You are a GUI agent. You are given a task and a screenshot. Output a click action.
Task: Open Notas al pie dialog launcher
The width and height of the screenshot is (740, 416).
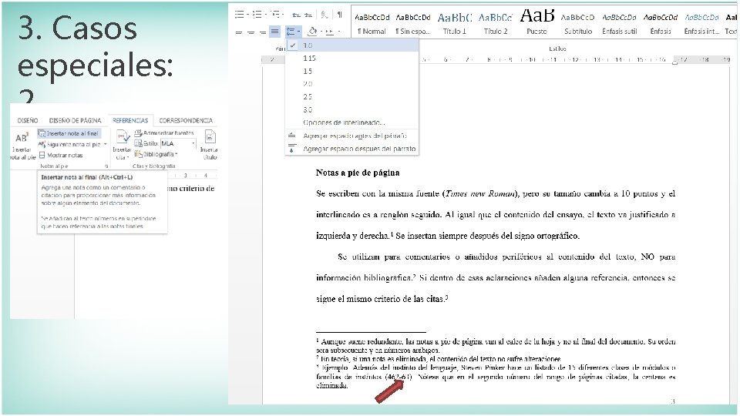[106, 166]
